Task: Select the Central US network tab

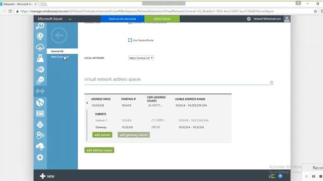Action: pos(62,51)
